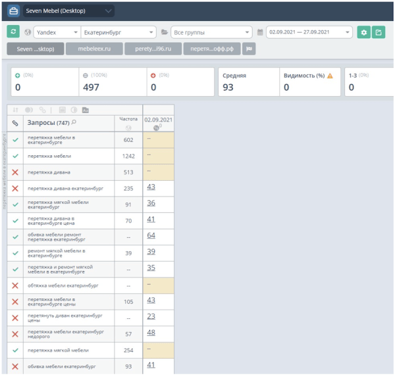The image size is (395, 376).
Task: Click the link icon in table header
Action: 14,123
